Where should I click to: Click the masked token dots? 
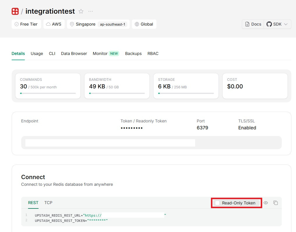[x=132, y=128]
